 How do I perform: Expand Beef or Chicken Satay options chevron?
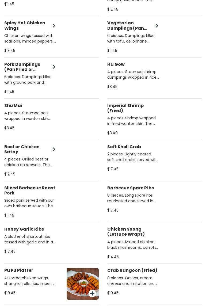[54, 149]
